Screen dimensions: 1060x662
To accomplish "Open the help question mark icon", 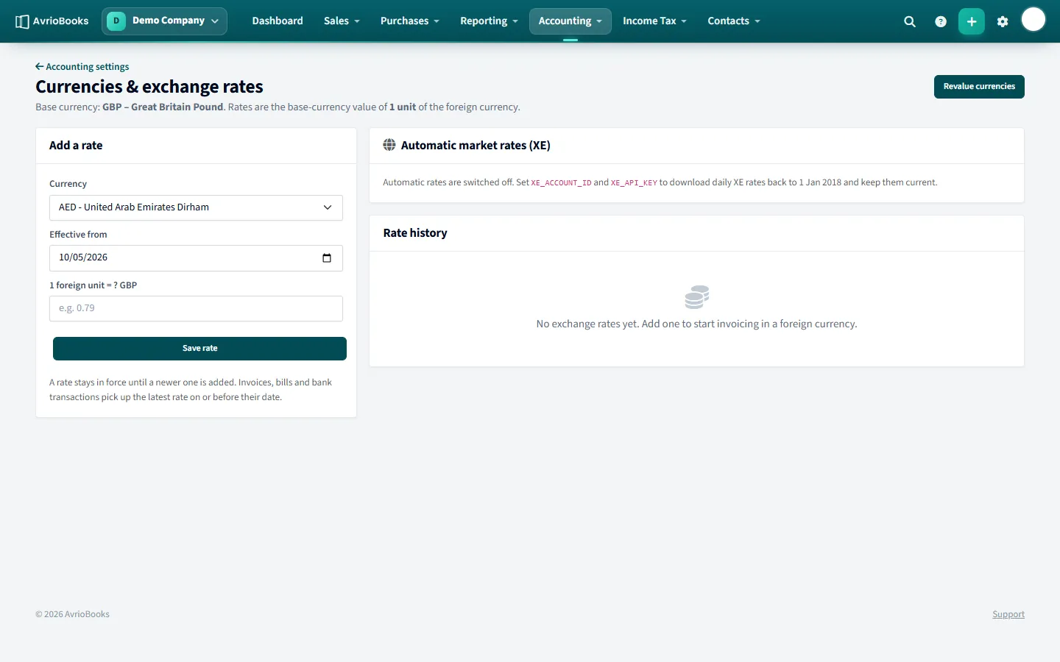I will coord(941,21).
